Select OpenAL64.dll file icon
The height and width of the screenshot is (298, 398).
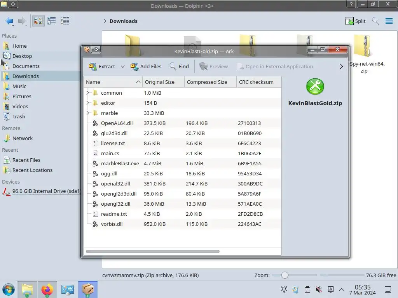(95, 123)
